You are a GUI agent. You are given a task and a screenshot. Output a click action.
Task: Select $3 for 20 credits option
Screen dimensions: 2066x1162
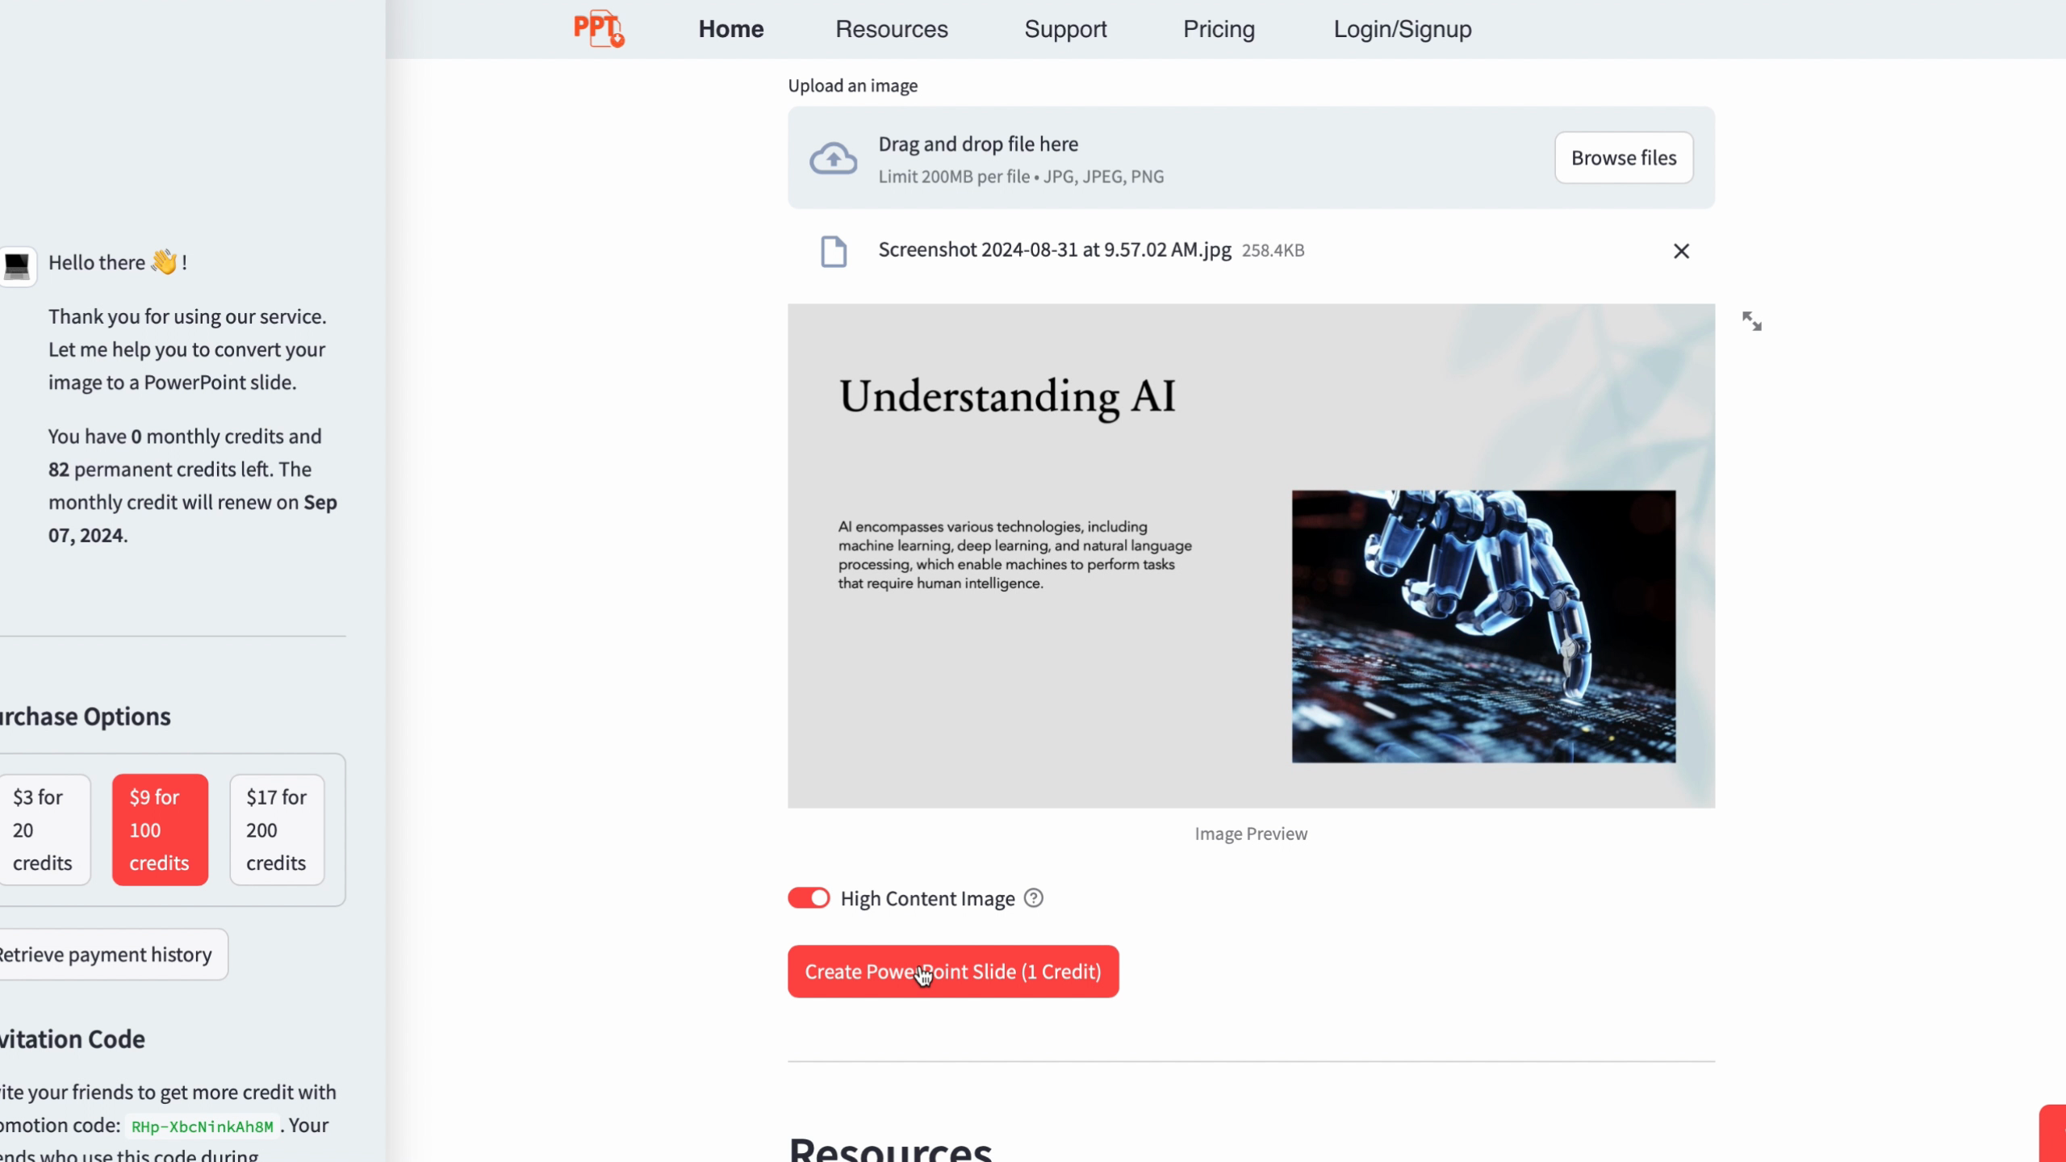pos(43,830)
